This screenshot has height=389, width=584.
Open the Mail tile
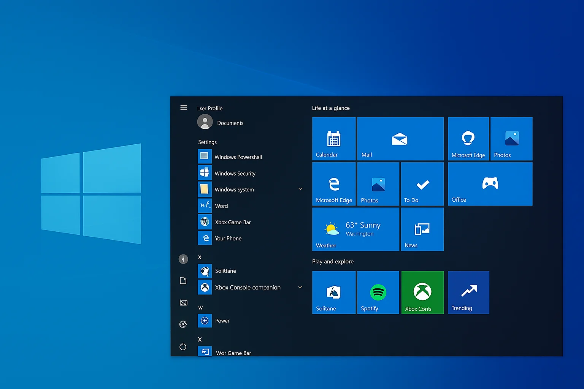[400, 139]
